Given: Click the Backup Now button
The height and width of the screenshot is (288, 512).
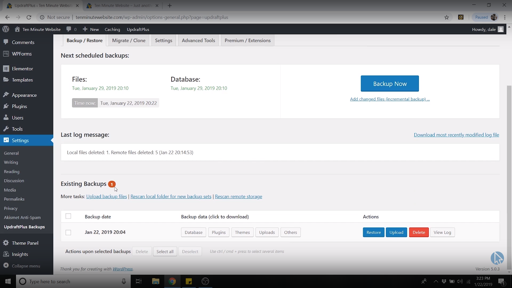Looking at the screenshot, I should coord(390,84).
